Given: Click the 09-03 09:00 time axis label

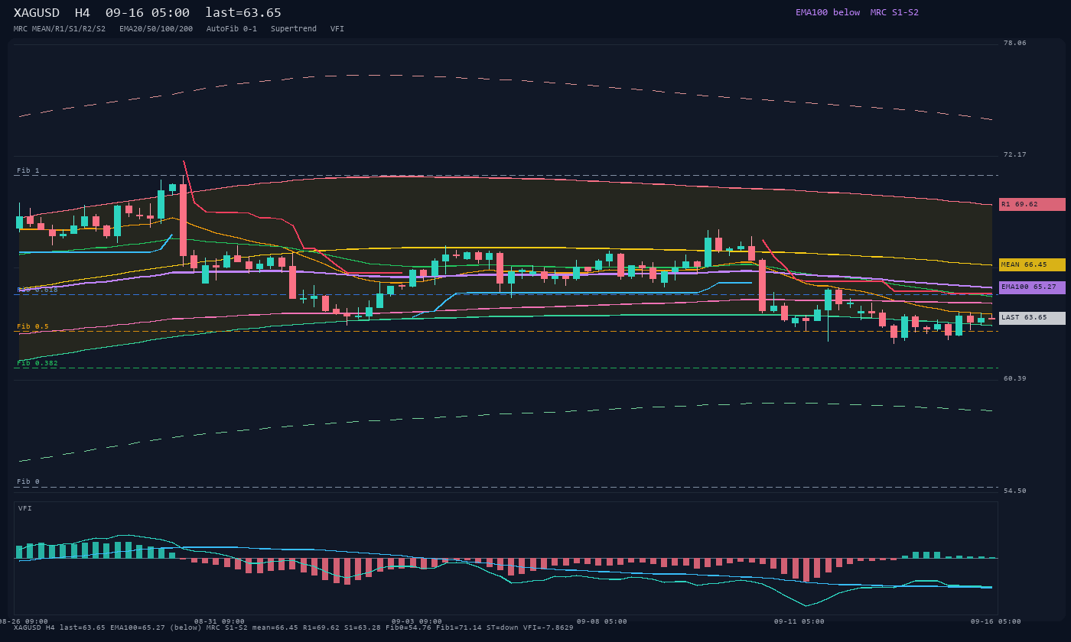Looking at the screenshot, I should point(417,621).
